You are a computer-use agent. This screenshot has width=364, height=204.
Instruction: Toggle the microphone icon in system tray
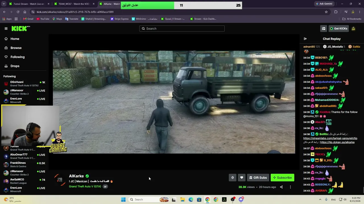pos(326,199)
